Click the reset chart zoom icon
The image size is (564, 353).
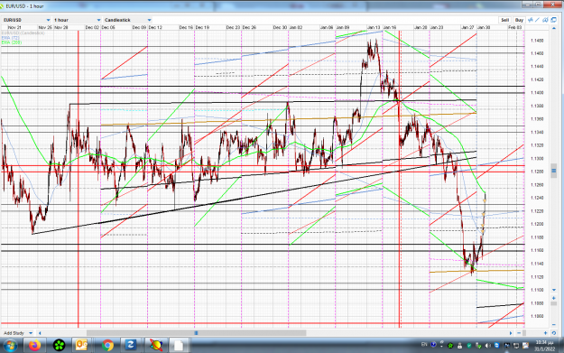click(554, 333)
